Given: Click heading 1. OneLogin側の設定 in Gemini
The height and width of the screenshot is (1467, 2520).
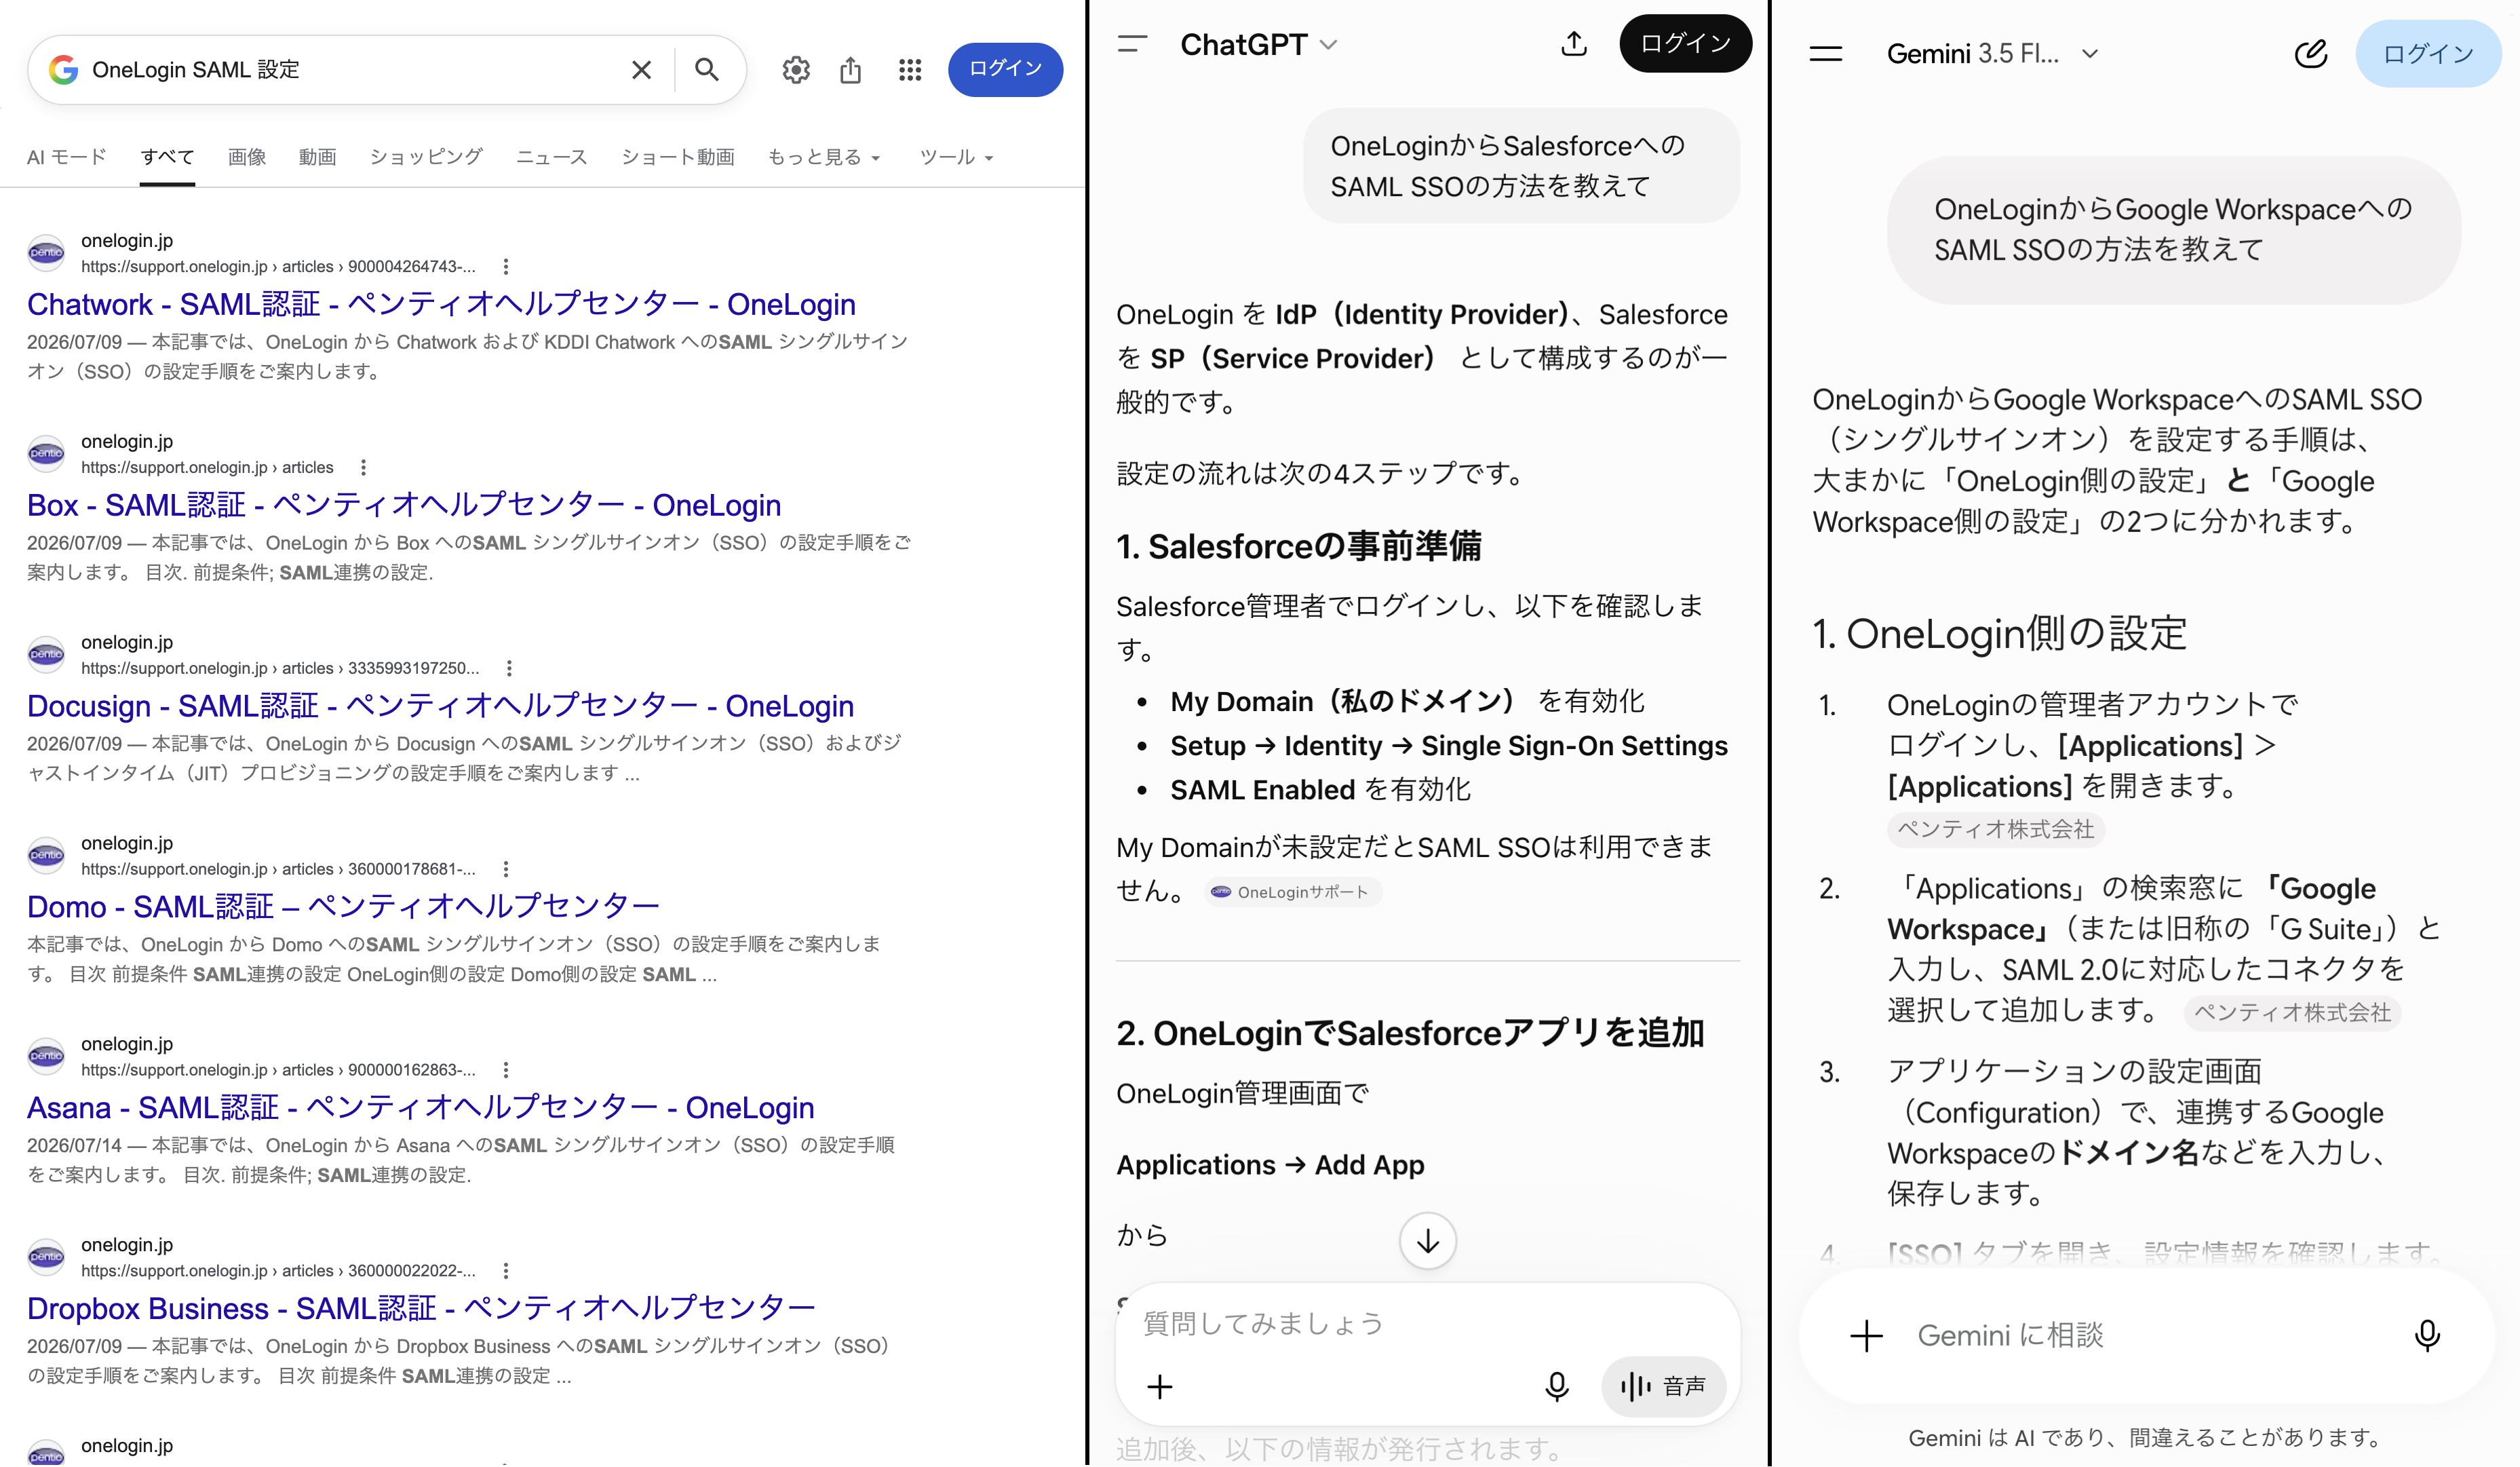Looking at the screenshot, I should (x=1999, y=634).
